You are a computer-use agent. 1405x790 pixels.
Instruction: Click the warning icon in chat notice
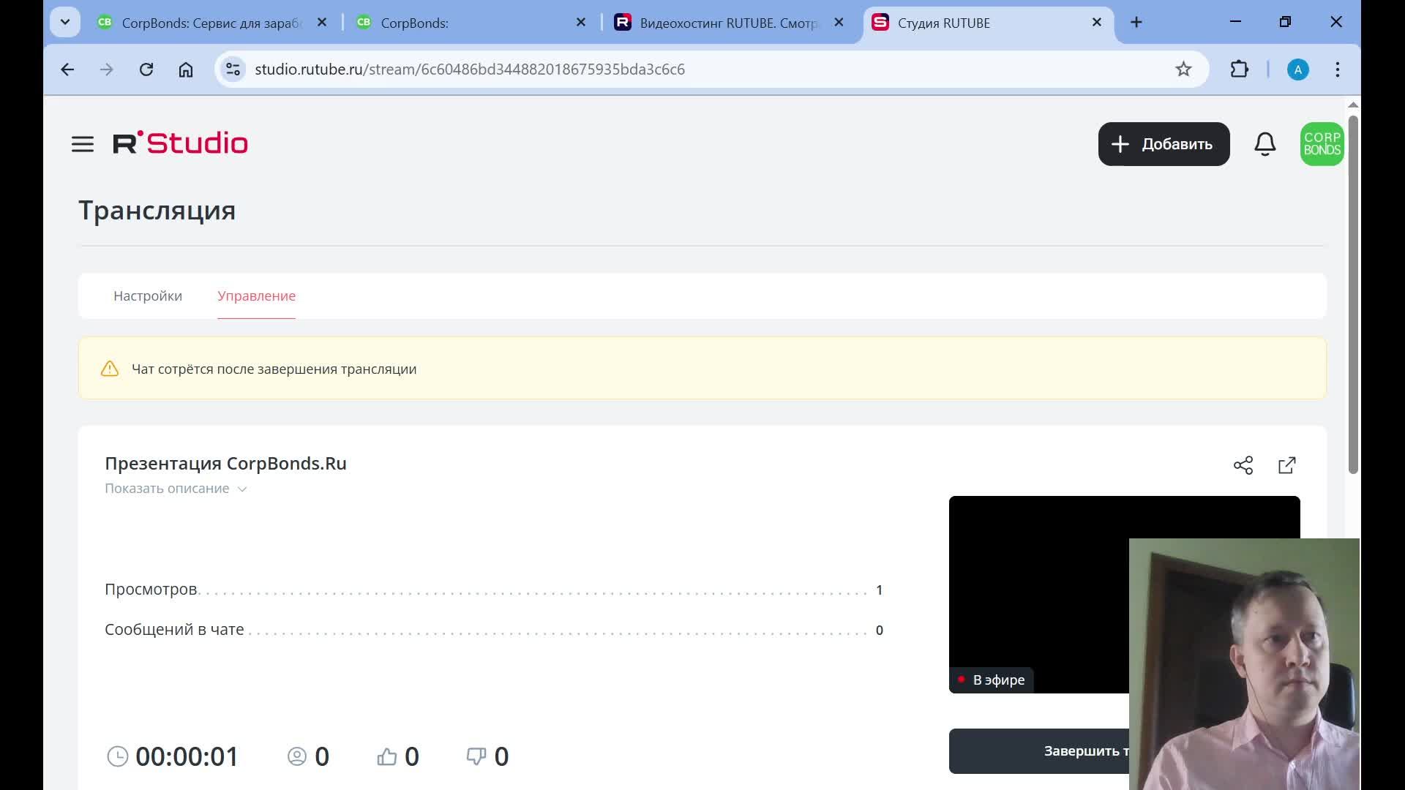point(110,369)
